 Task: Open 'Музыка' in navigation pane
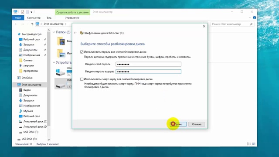pos(28,111)
